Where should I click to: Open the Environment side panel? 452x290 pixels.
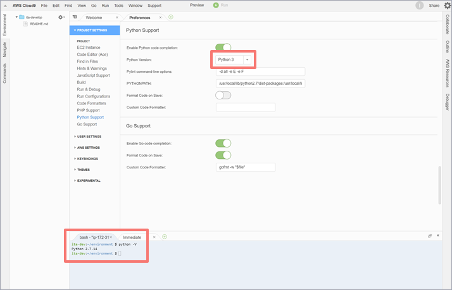(x=4, y=25)
